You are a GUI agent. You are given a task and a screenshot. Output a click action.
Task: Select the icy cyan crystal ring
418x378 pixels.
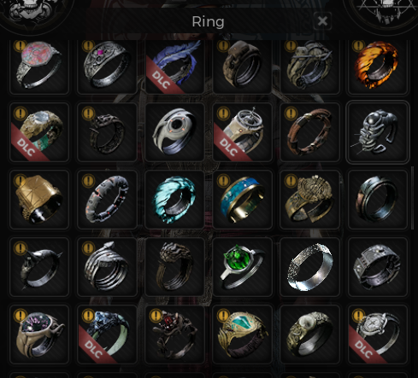(x=174, y=200)
